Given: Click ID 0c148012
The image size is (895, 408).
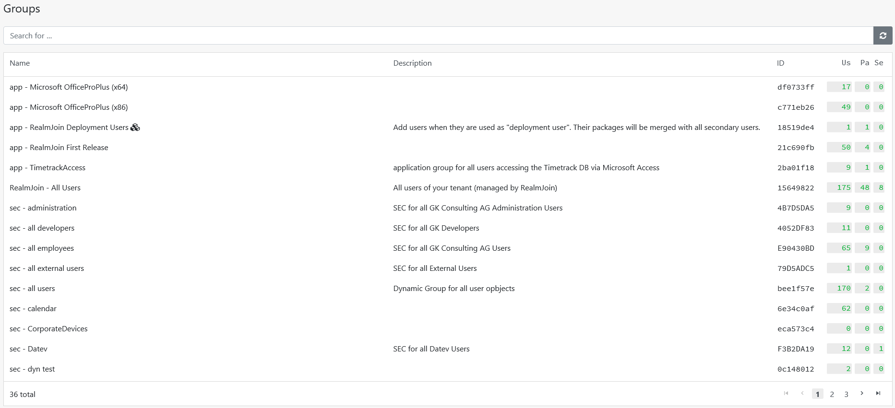Looking at the screenshot, I should coord(796,369).
